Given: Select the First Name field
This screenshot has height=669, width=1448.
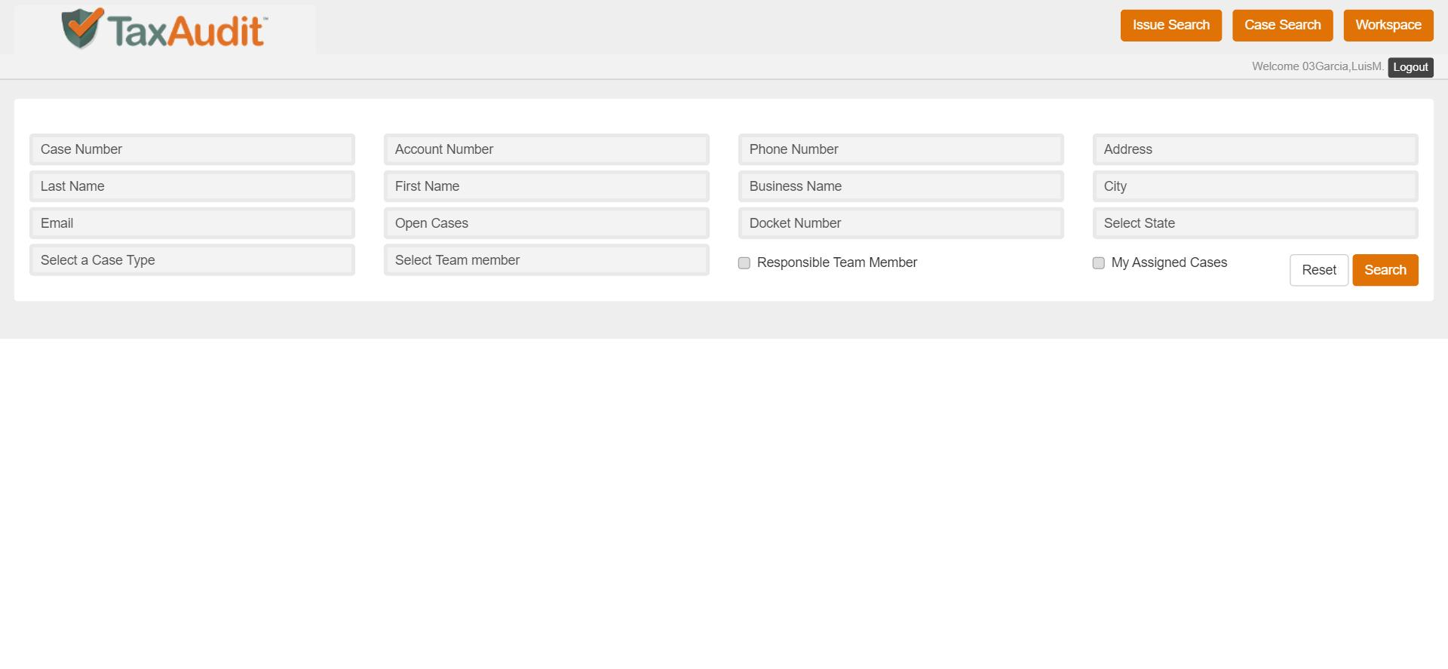Looking at the screenshot, I should (547, 186).
